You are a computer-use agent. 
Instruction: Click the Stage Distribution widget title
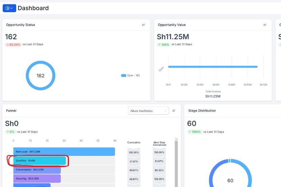pos(202,111)
